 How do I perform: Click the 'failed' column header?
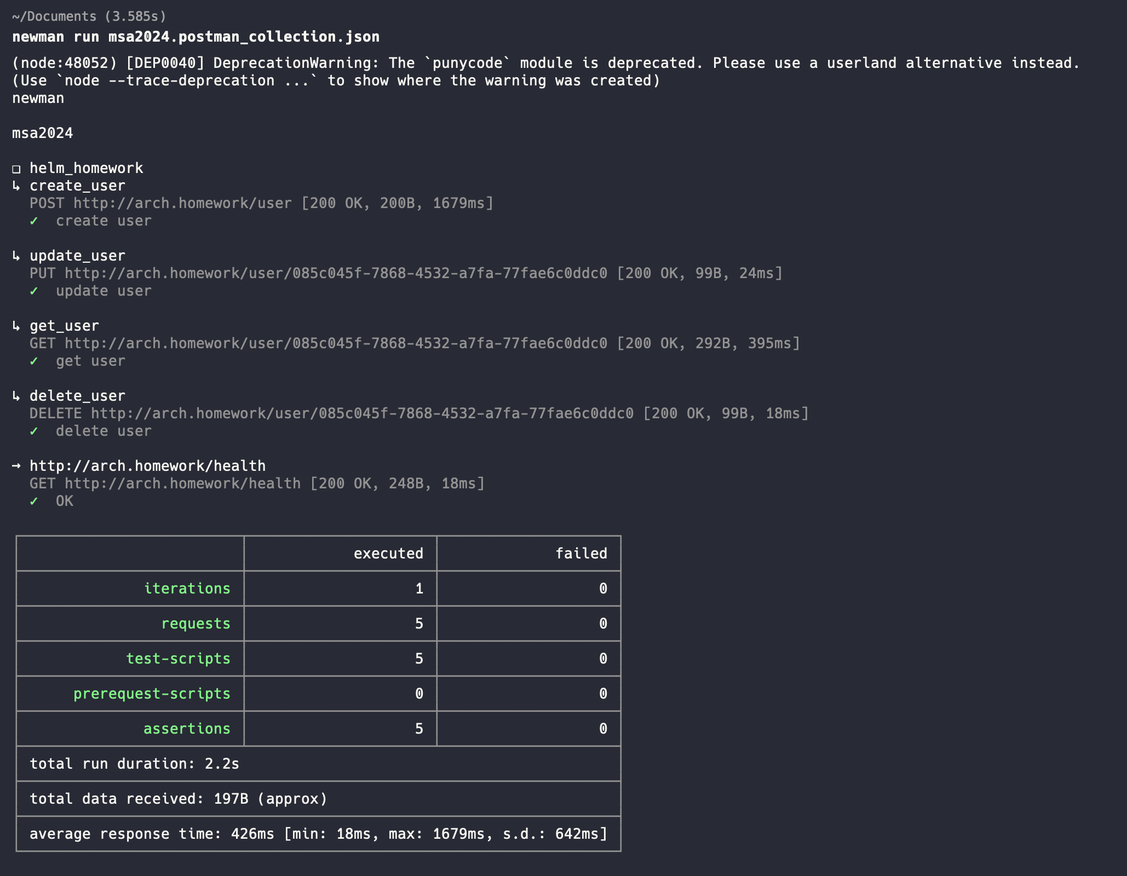(x=581, y=554)
